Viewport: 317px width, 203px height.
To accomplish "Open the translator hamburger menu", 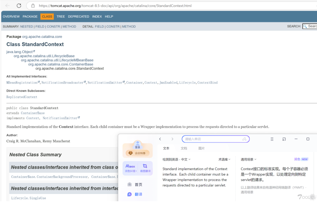I will point(272,139).
